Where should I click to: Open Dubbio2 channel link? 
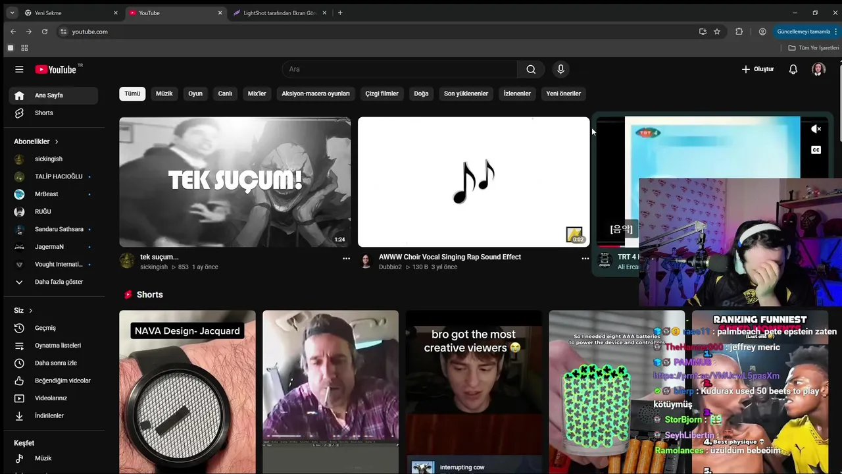[390, 267]
